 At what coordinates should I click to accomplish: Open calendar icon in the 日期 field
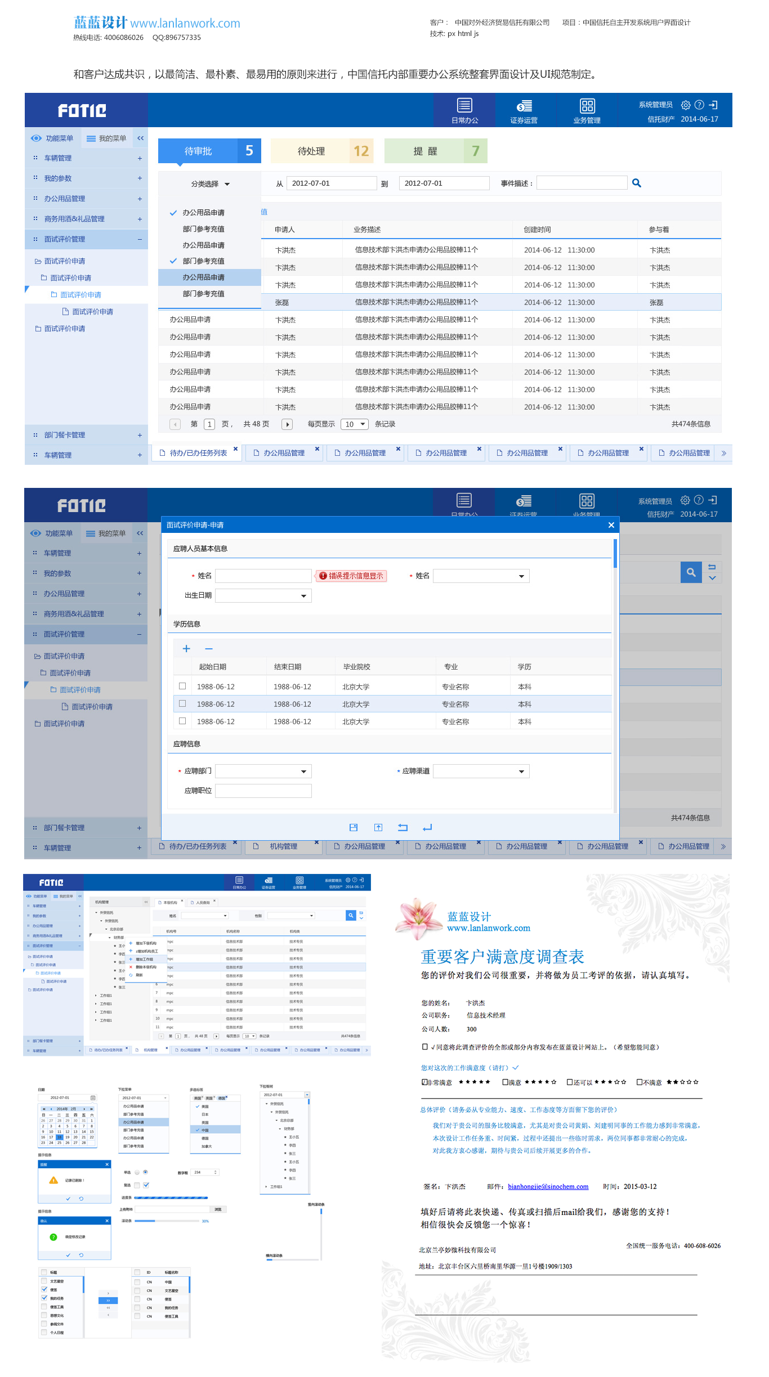[93, 1097]
